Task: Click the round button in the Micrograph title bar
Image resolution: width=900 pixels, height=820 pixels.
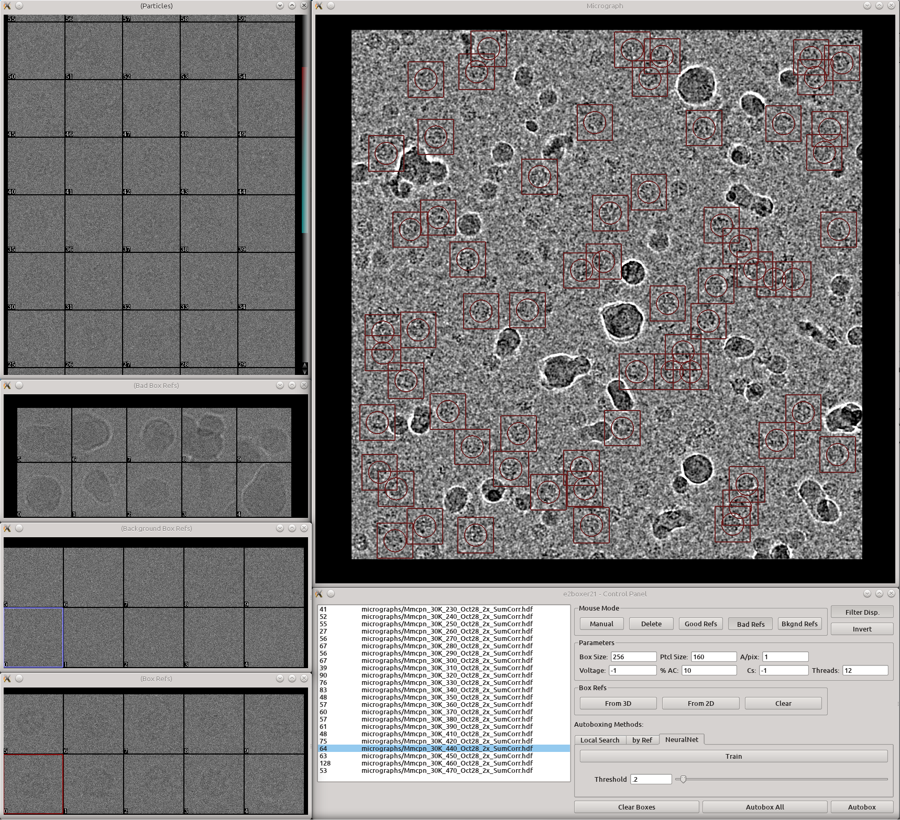Action: [x=331, y=6]
